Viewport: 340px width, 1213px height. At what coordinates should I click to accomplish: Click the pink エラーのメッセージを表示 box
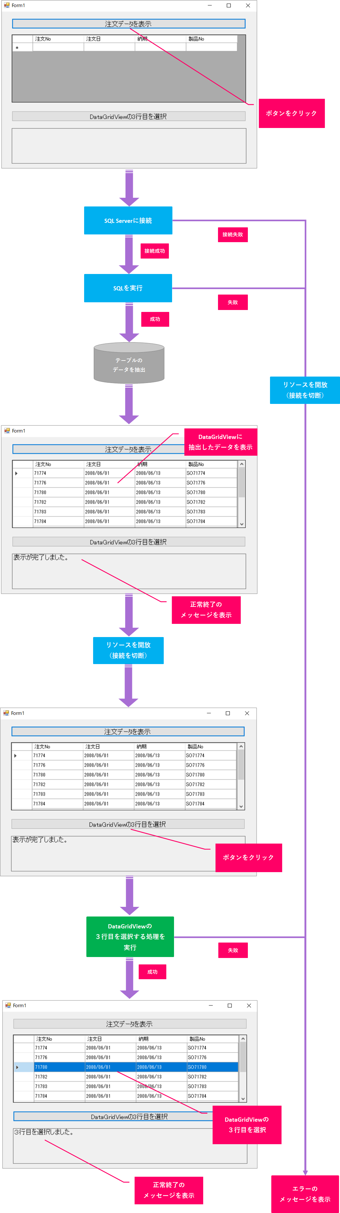pos(305,1193)
